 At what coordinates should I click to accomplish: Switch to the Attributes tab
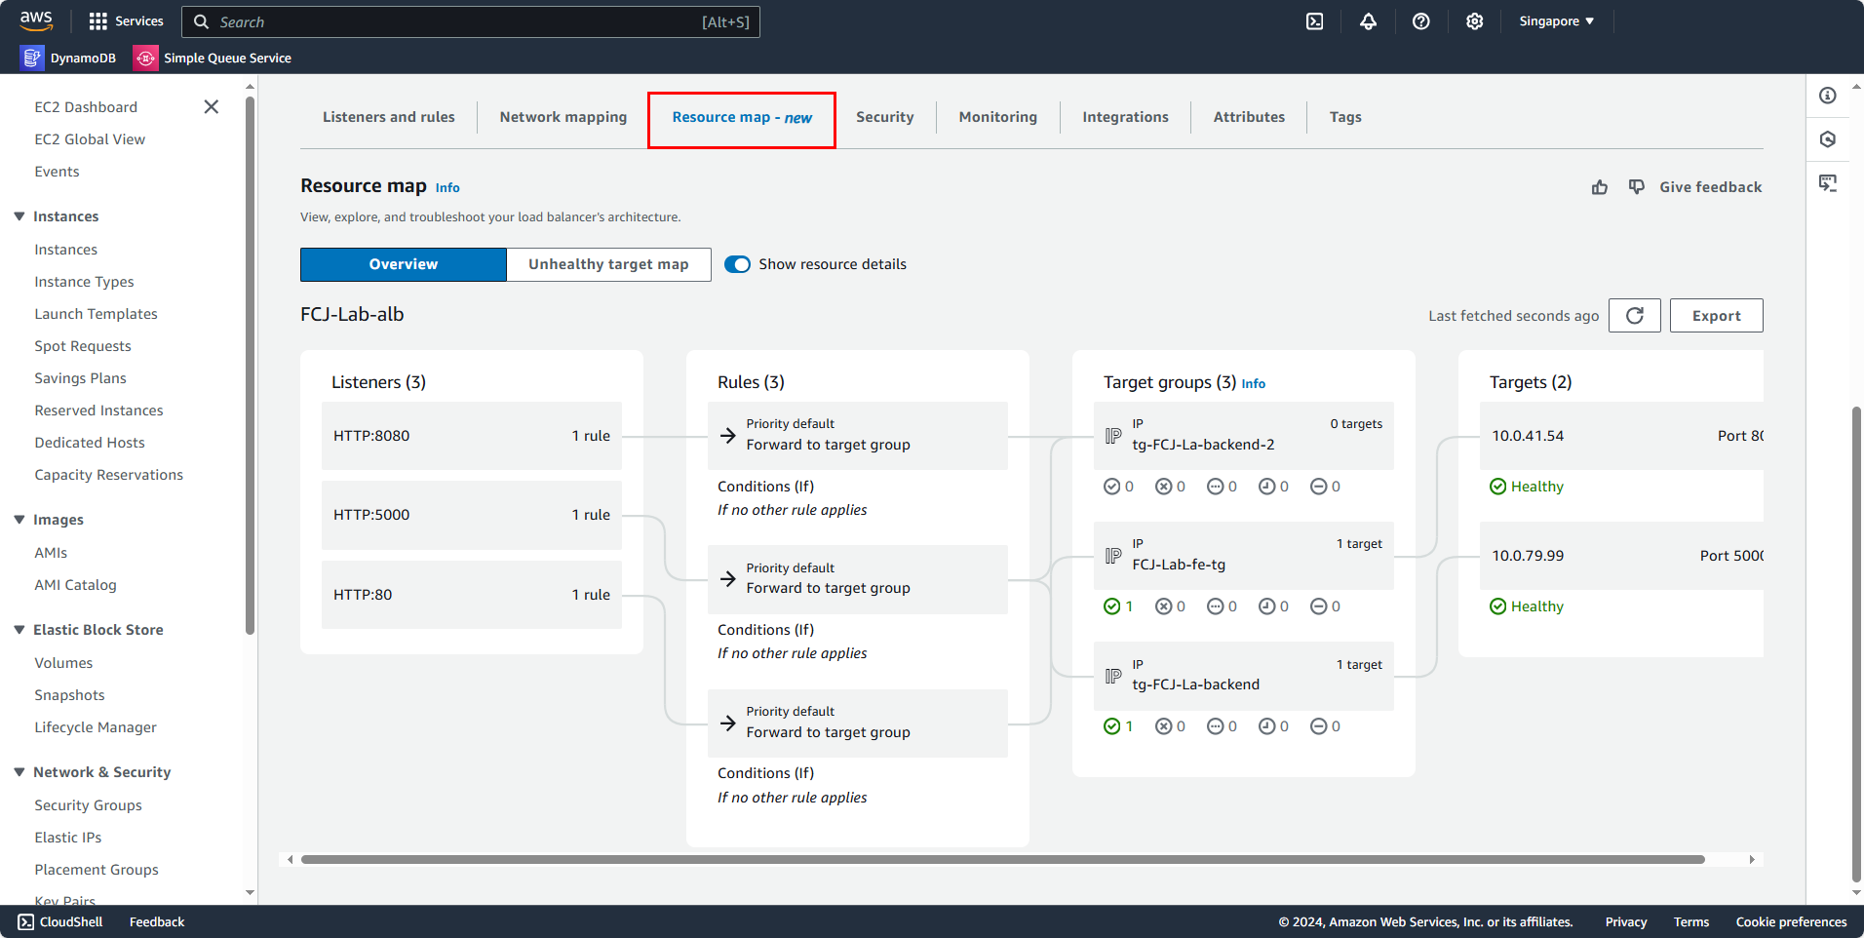point(1249,117)
